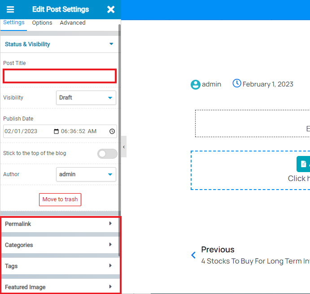The height and width of the screenshot is (294, 310).
Task: Open the Author dropdown showing admin
Action: (x=86, y=174)
